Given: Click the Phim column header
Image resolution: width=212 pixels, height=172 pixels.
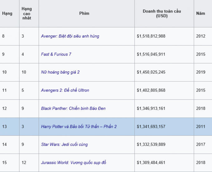Looking at the screenshot, I should [84, 14].
